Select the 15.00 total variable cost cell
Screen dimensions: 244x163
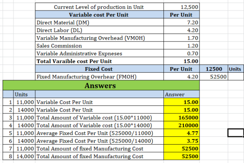coord(181,61)
